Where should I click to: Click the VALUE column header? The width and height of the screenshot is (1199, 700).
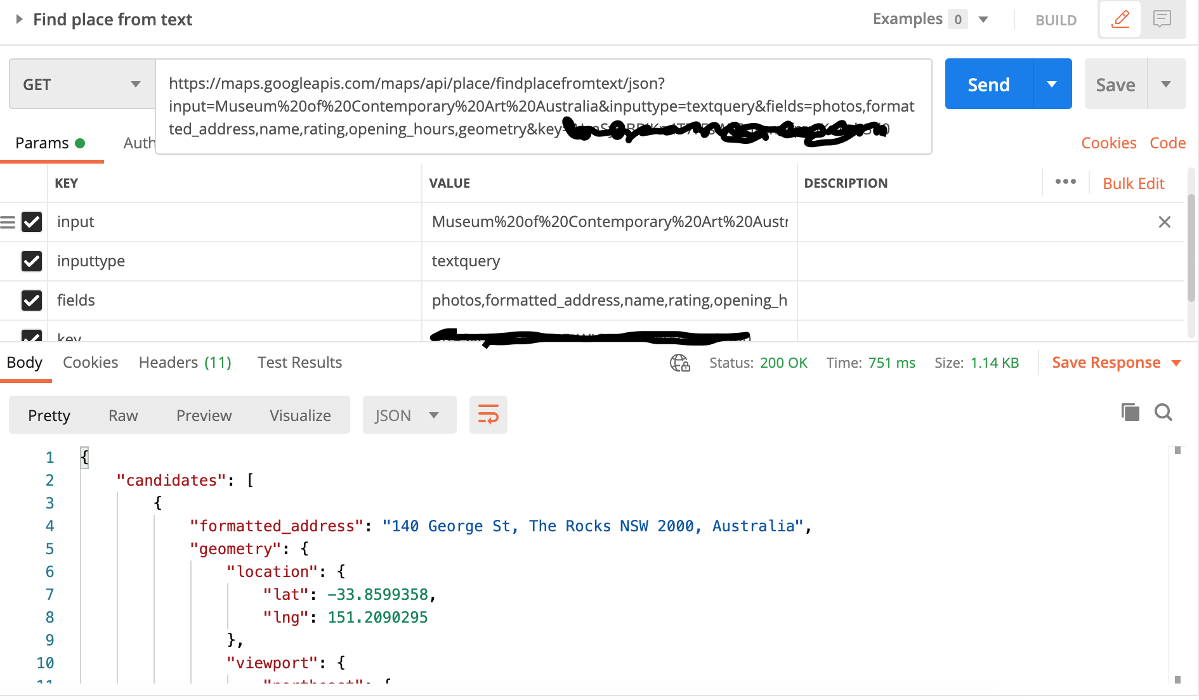[449, 183]
